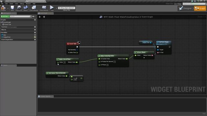207x116 pixels.
Task: Select the Details panel tab
Action: coord(8,65)
